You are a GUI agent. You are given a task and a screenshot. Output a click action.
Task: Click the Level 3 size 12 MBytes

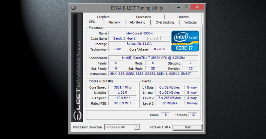170,103
